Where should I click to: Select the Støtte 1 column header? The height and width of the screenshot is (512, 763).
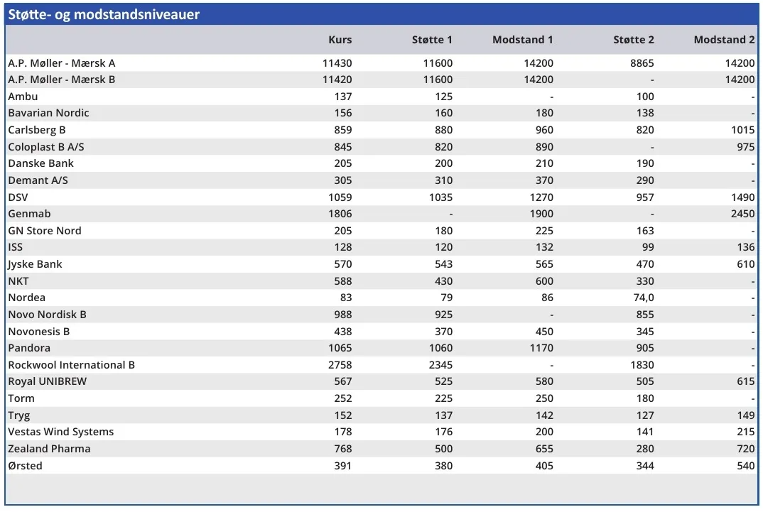point(432,40)
